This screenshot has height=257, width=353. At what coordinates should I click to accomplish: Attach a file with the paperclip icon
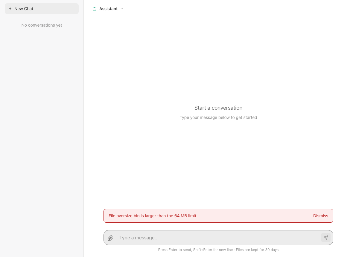pyautogui.click(x=110, y=238)
